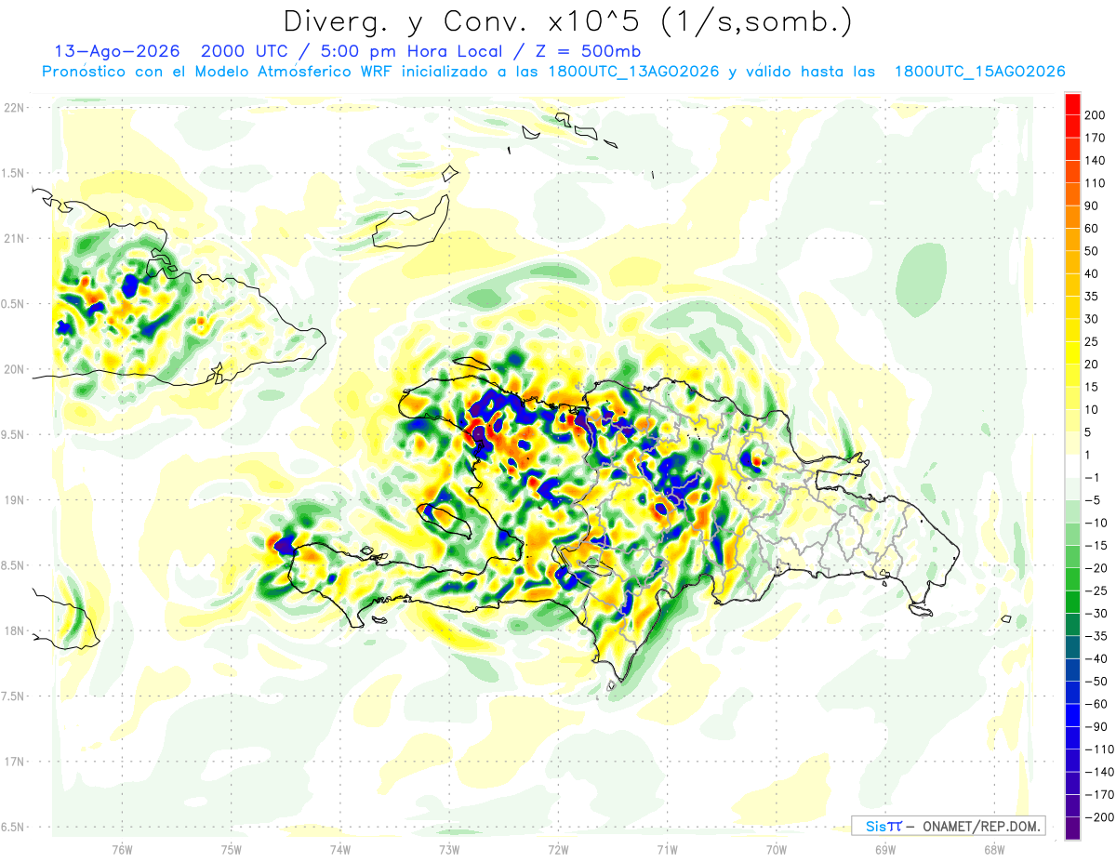Select the white colorbar swatch between 1 and -1
Screen dimensions: 1116x862
click(1072, 467)
